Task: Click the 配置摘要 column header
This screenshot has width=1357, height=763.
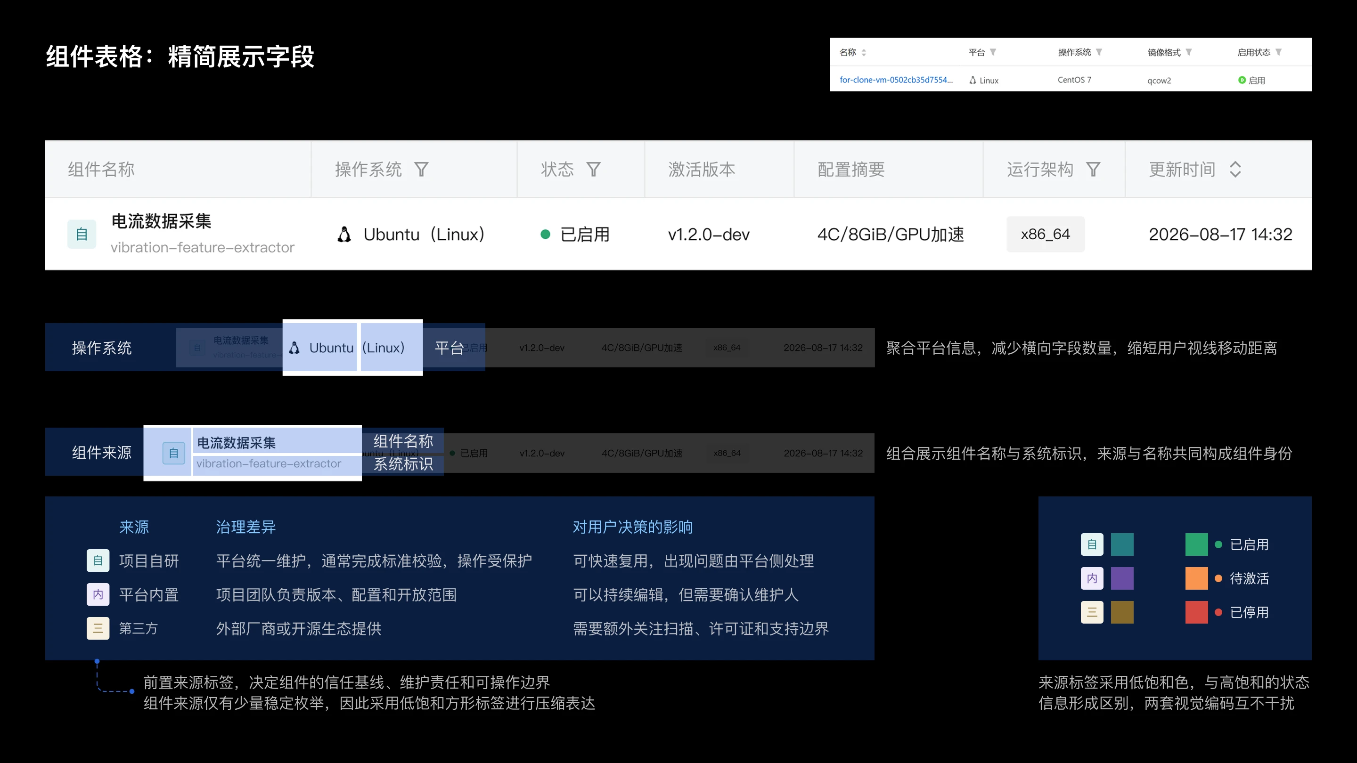Action: (851, 170)
